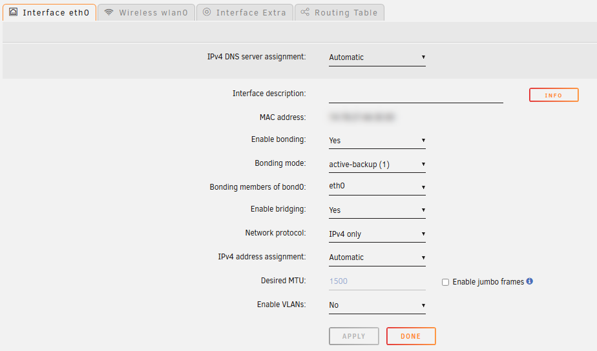This screenshot has height=351, width=597.
Task: Change the Network protocol selection
Action: pos(377,234)
